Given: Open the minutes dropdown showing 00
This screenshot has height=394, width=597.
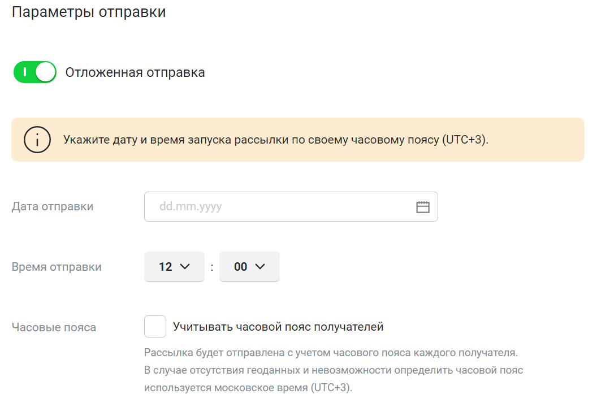Looking at the screenshot, I should coord(249,267).
